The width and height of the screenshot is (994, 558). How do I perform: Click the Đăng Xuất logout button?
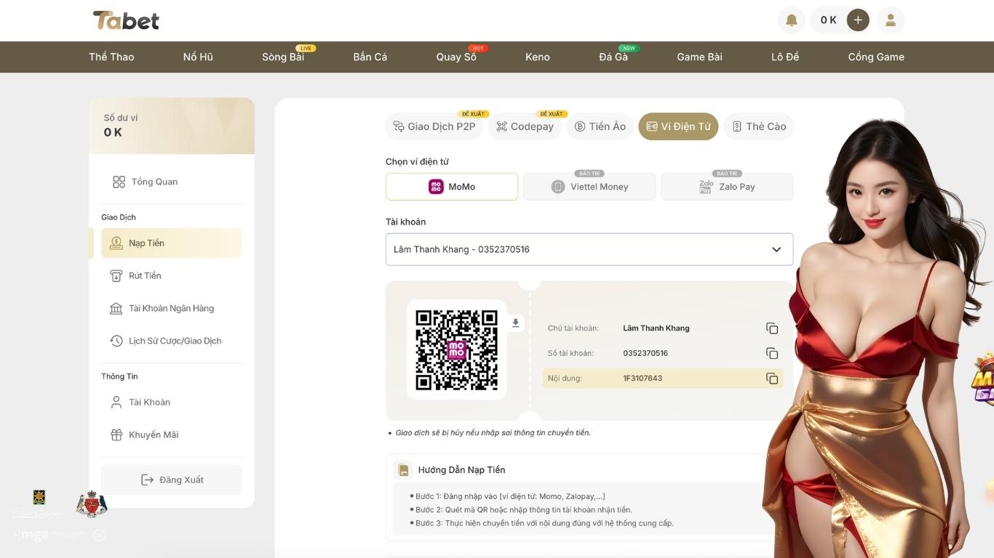pyautogui.click(x=172, y=480)
